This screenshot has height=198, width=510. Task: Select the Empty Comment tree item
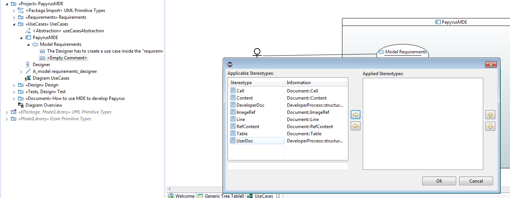click(64, 58)
